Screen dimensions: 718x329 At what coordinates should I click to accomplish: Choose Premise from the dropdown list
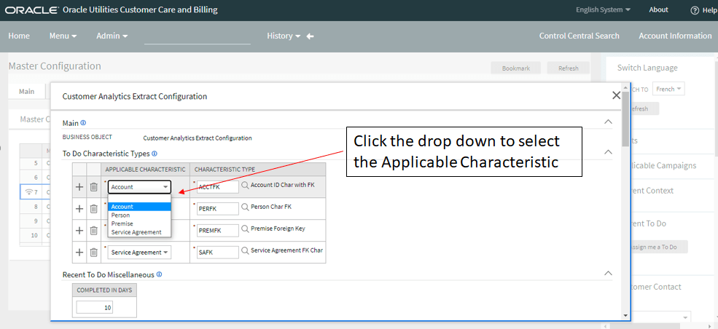click(140, 223)
